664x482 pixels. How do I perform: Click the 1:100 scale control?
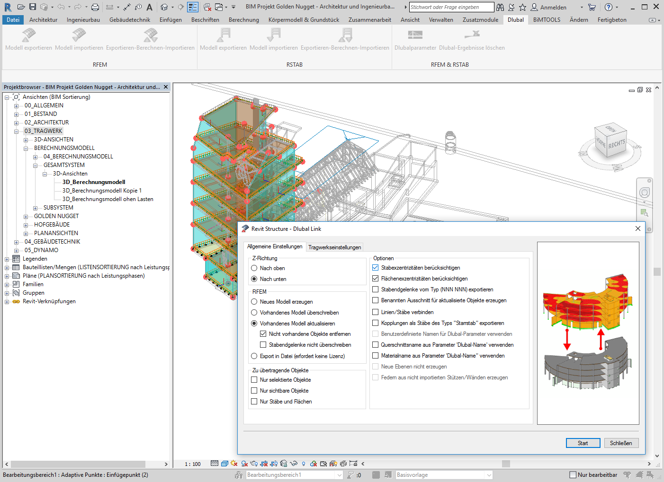click(x=192, y=464)
